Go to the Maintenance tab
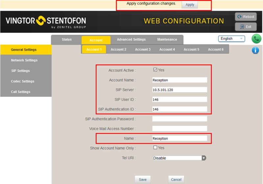This screenshot has width=263, height=184. 167,39
